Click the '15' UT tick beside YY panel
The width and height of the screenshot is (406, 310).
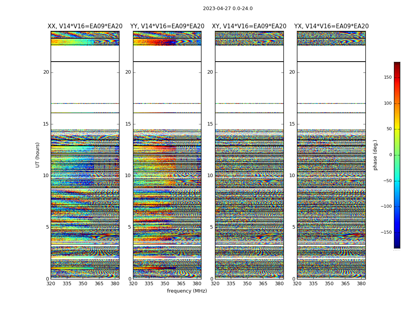point(128,124)
